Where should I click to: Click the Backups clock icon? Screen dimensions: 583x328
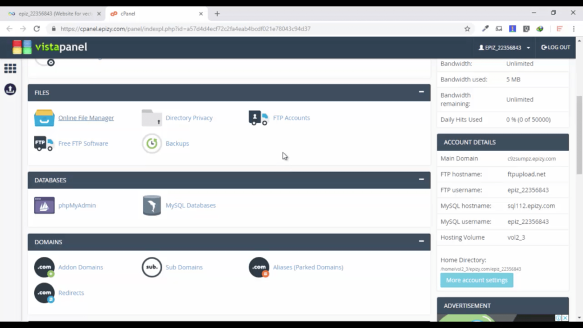point(151,143)
